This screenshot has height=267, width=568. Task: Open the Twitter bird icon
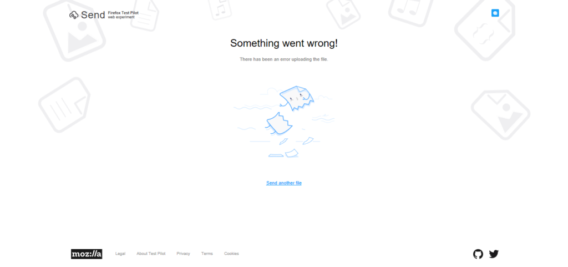tap(494, 254)
